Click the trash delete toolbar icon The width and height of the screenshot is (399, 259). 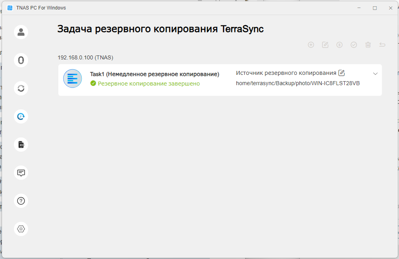click(x=368, y=45)
